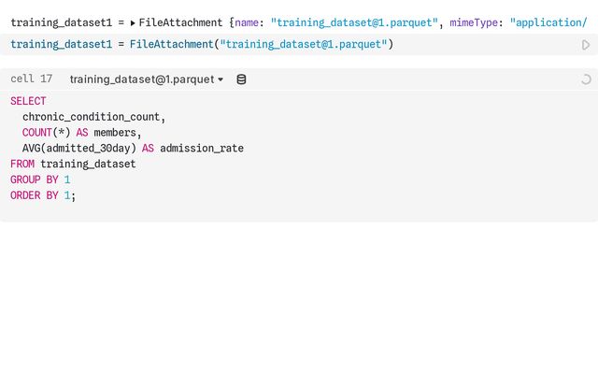Click the name string in the FileAttachment output

click(x=355, y=22)
